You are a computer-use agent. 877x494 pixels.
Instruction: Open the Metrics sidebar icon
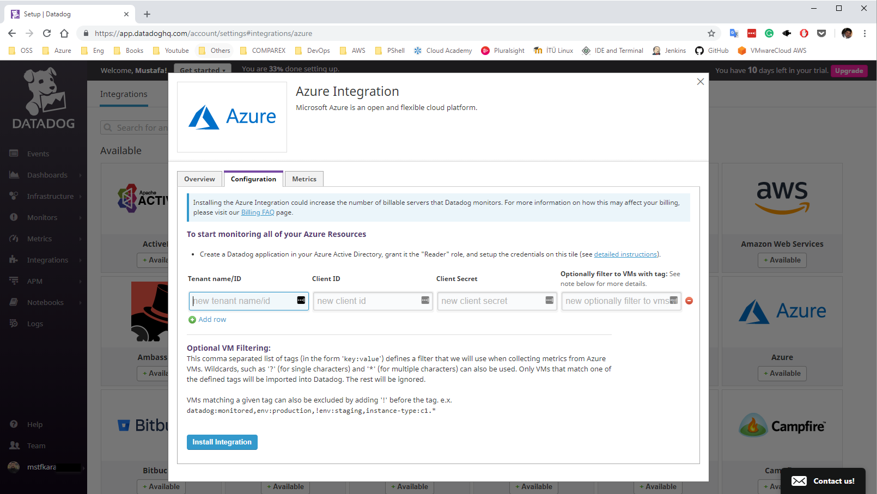click(14, 239)
